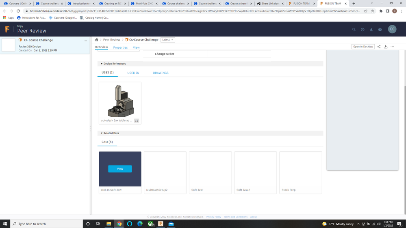Open DC user profile avatar
The width and height of the screenshot is (406, 228).
(392, 29)
